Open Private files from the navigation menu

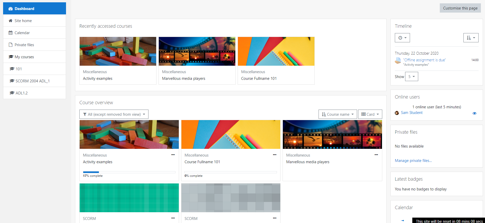(34, 45)
